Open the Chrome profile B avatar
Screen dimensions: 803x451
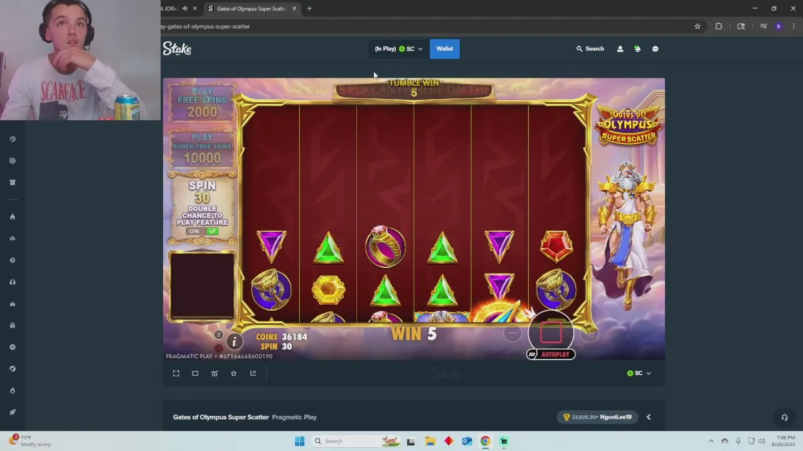tap(779, 26)
